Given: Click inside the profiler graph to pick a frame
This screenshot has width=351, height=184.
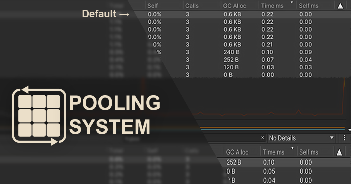Looking at the screenshot, I should [263, 108].
